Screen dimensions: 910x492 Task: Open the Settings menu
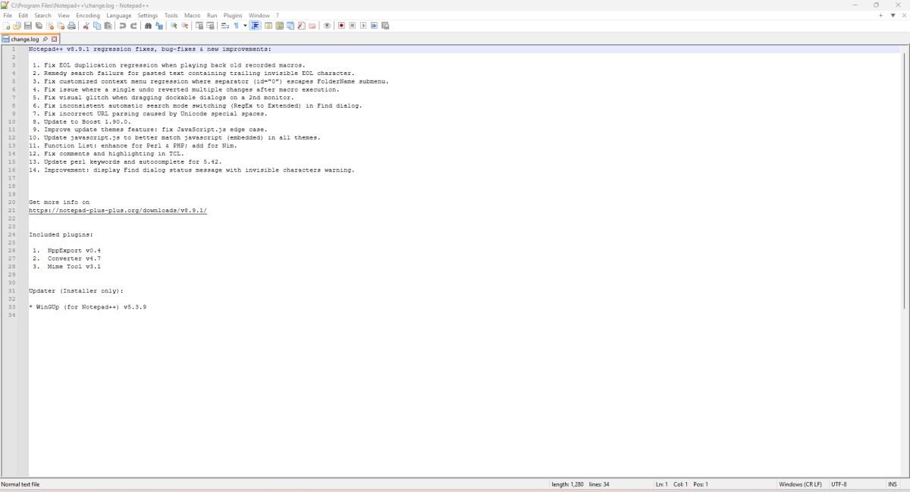point(148,15)
